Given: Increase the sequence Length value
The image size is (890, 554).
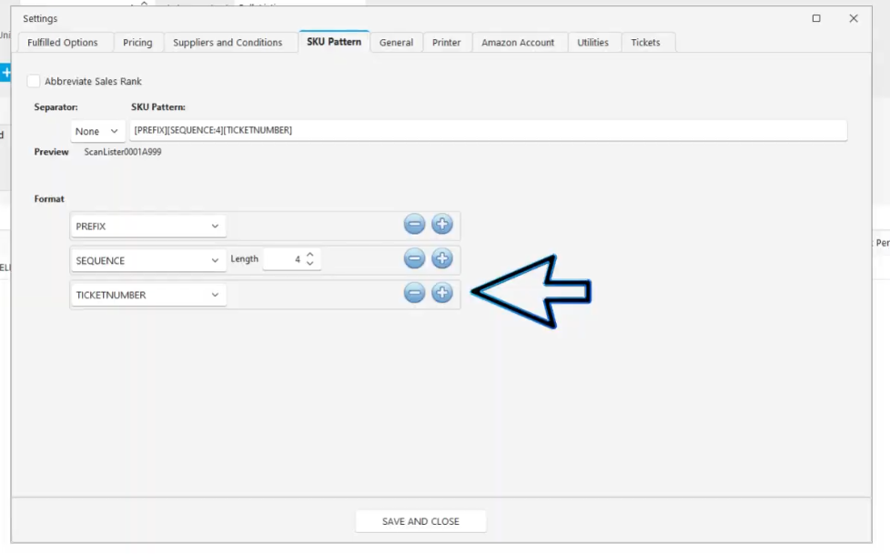Looking at the screenshot, I should coord(310,255).
